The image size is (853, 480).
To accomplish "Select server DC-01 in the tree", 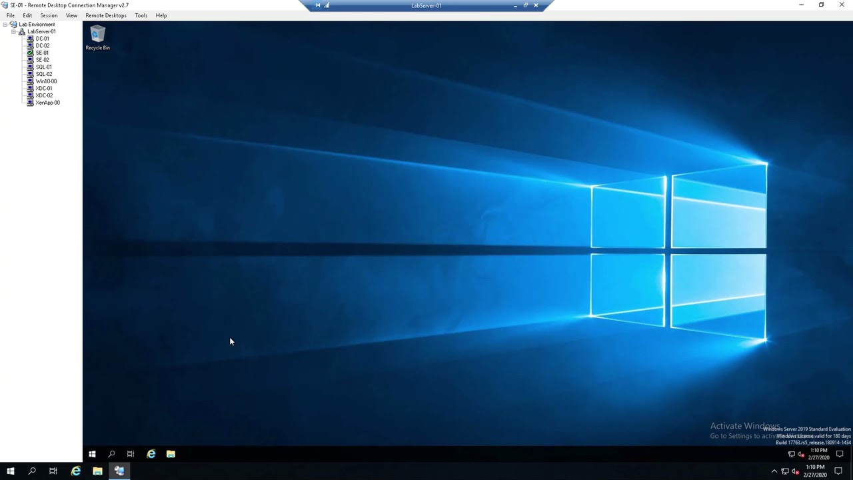I will [x=42, y=39].
